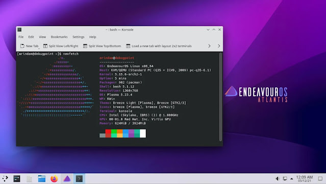The image size is (326, 184).
Task: Open the Edit menu in Konsole
Action: 31,37
